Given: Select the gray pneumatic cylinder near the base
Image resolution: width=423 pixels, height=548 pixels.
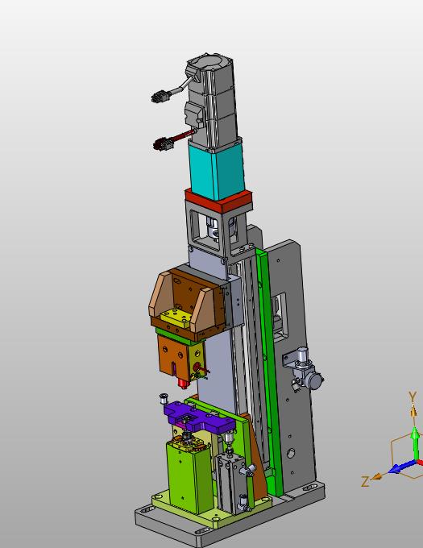Looking at the screenshot, I should [233, 484].
